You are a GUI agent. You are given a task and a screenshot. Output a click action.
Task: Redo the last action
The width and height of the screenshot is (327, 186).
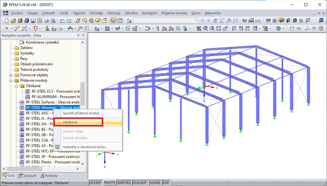(69, 21)
